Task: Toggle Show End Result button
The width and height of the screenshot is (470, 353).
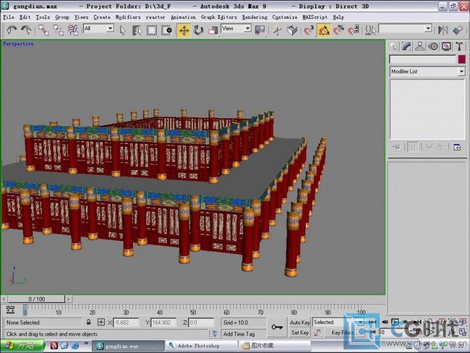Action: pos(413,147)
